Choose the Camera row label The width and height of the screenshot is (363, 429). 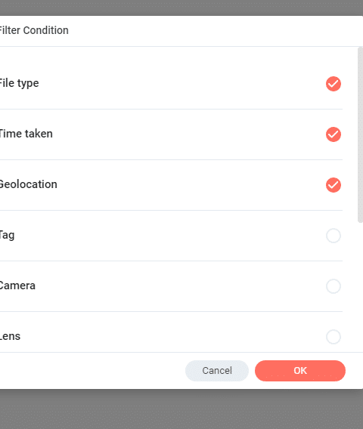(17, 285)
